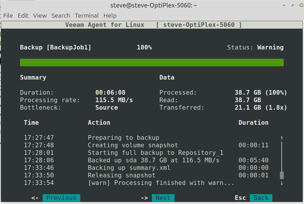Click the up arrow in action log scrollbar
304x204 pixels.
tap(282, 138)
